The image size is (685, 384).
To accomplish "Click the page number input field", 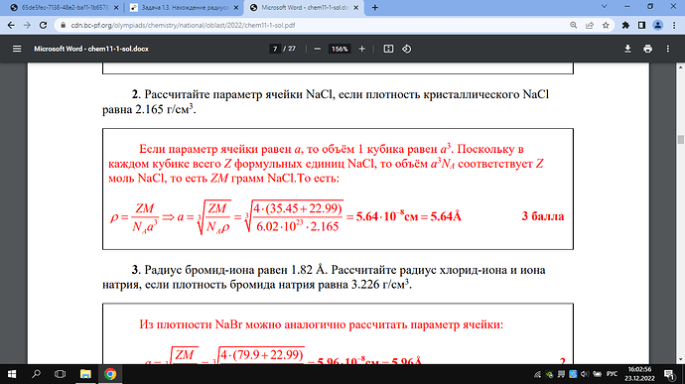I will [x=275, y=49].
